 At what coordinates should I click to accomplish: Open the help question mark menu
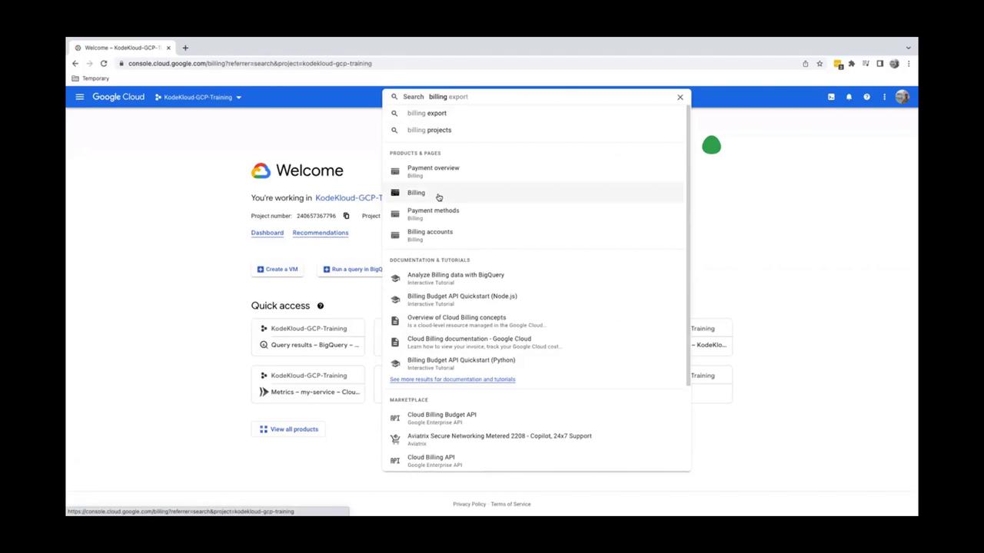[x=866, y=97]
